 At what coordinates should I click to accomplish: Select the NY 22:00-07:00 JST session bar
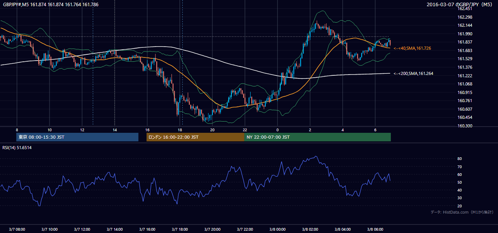(318, 137)
